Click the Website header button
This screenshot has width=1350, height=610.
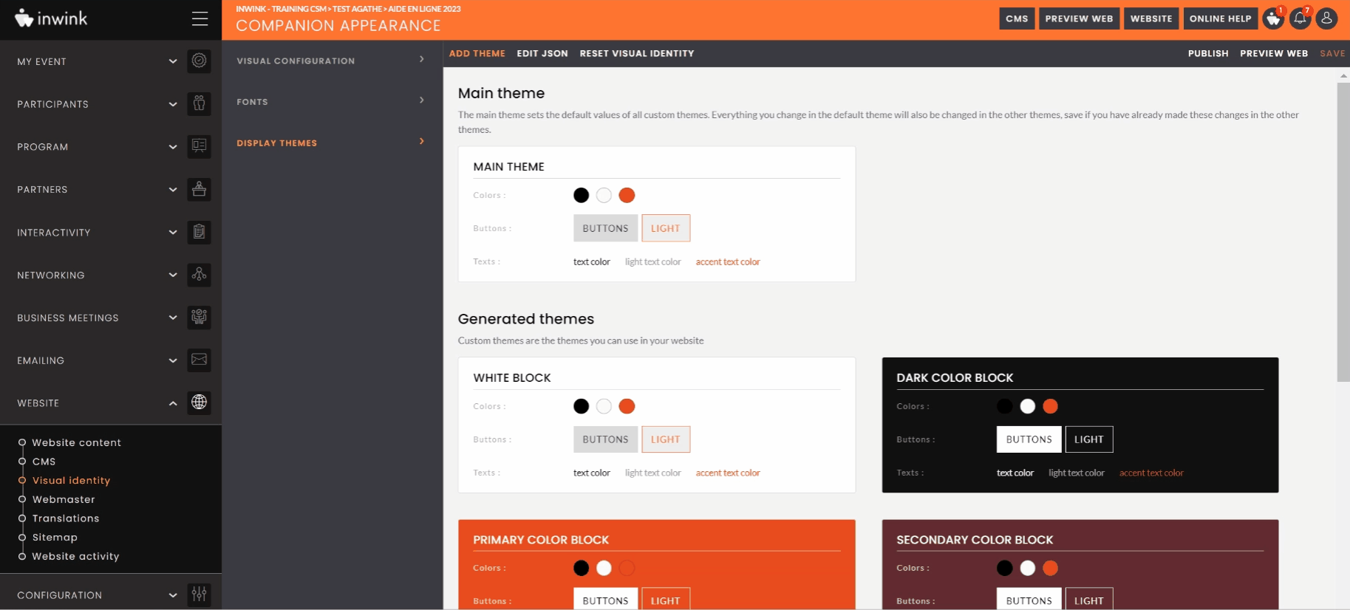click(1151, 18)
